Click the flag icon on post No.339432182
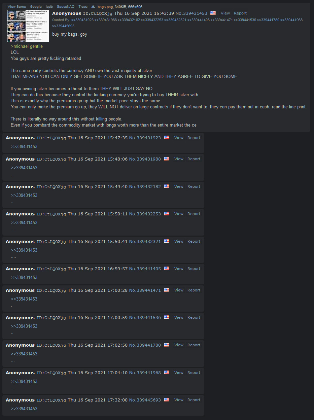Viewport: 314px width, 420px height. pyautogui.click(x=167, y=186)
